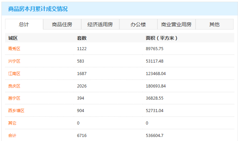Click the 2026 units value for 良庆区
This screenshot has width=238, height=141.
(82, 86)
